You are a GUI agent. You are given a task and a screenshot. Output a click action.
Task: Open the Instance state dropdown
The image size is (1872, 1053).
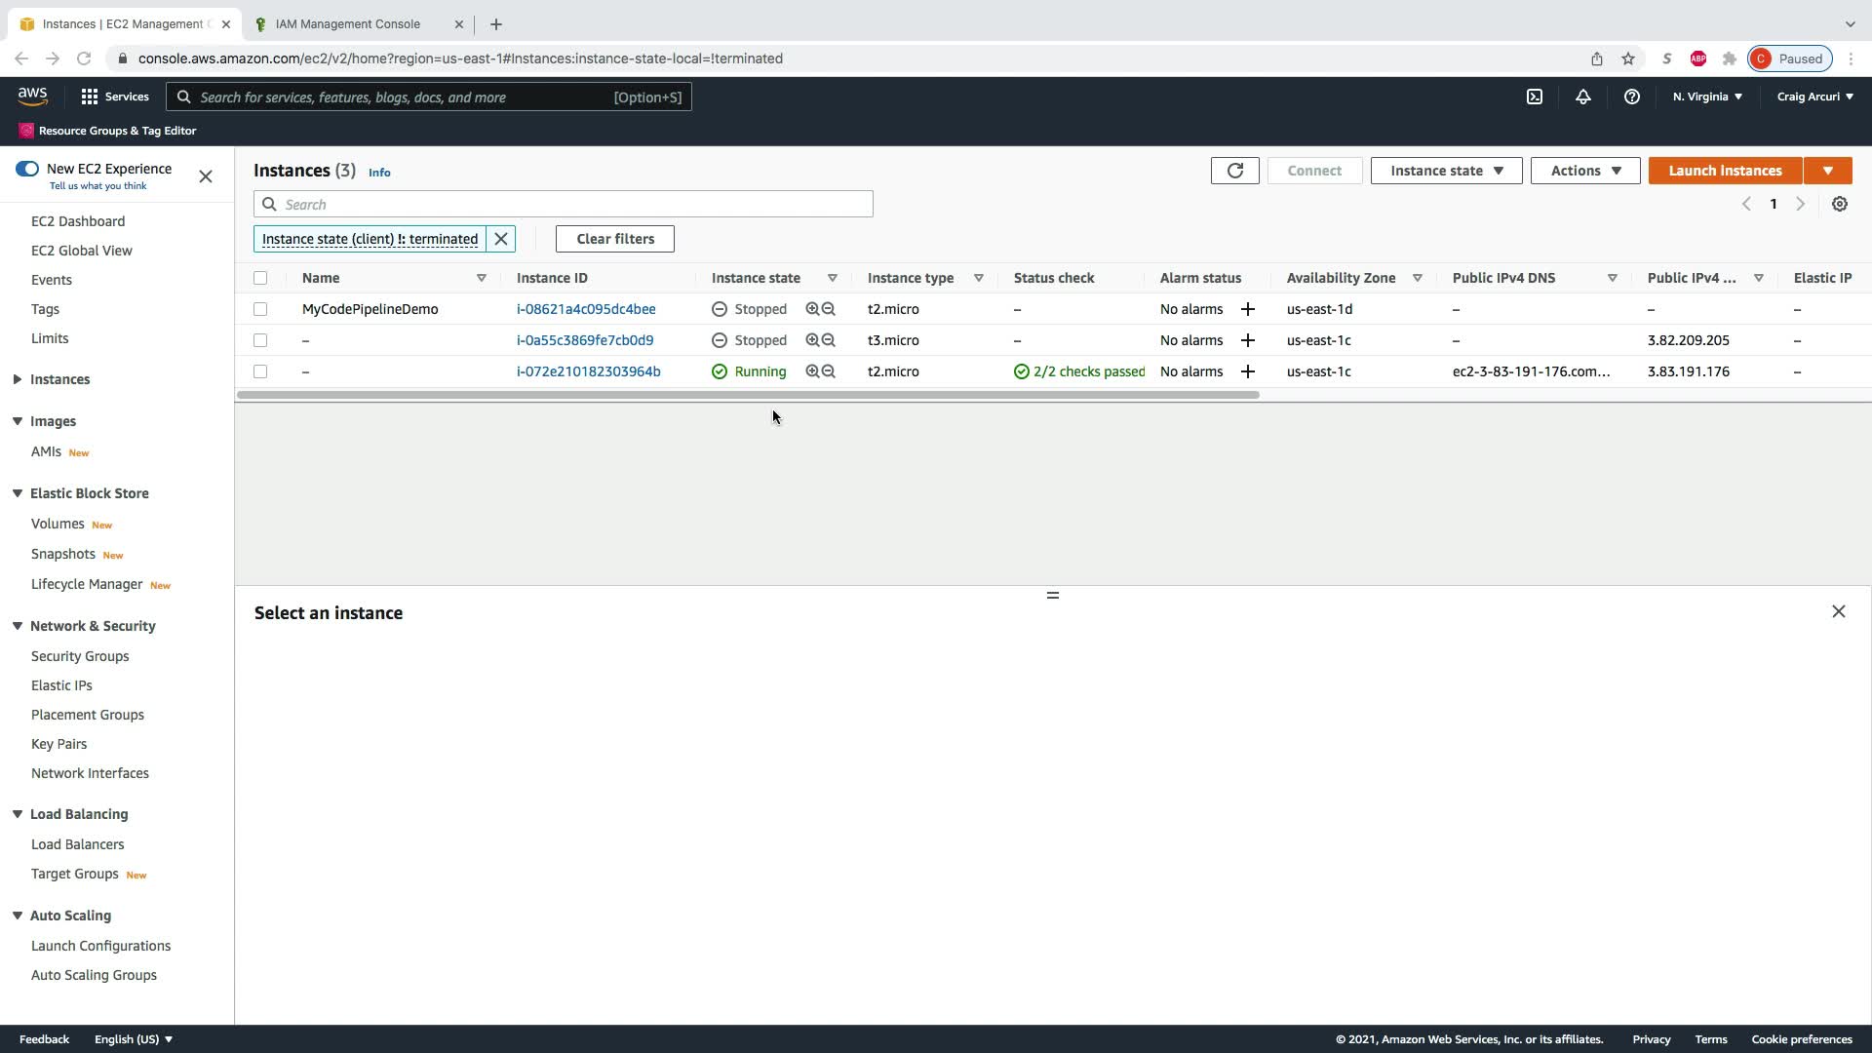(1446, 171)
